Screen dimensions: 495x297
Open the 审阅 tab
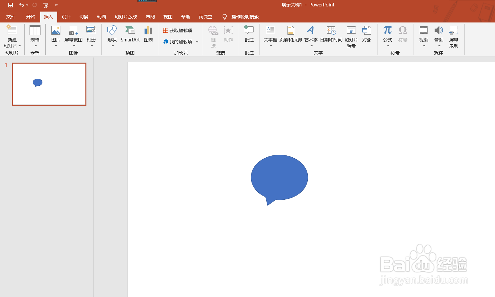click(x=150, y=17)
